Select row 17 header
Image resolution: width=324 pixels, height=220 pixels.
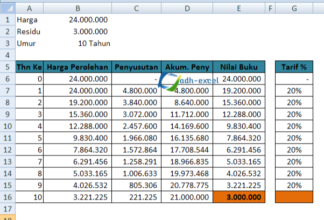[x=8, y=209]
